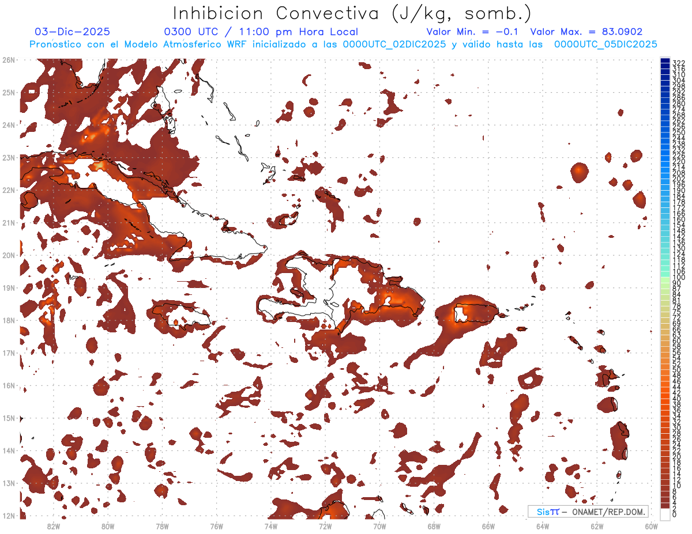
Task: Click the colorbar value label 202
Action: point(679,179)
